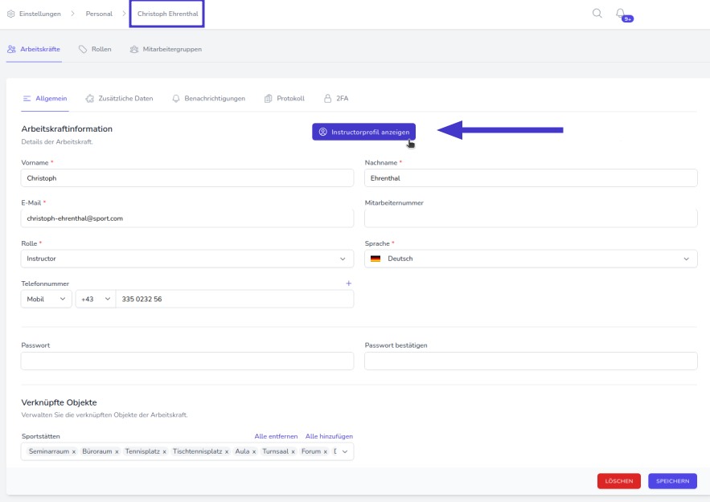Click the SPEICHERN button
Image resolution: width=710 pixels, height=502 pixels.
[x=672, y=481]
